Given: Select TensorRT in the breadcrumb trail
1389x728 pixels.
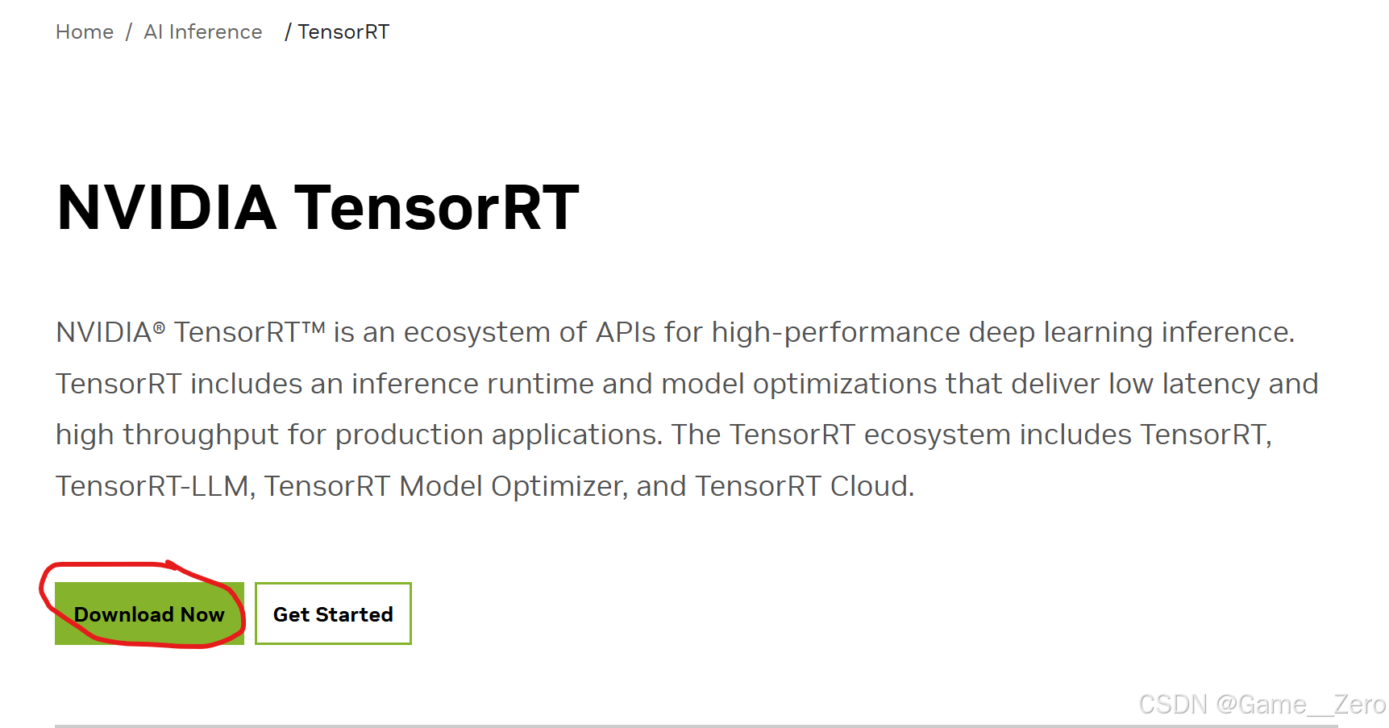Looking at the screenshot, I should 343,31.
